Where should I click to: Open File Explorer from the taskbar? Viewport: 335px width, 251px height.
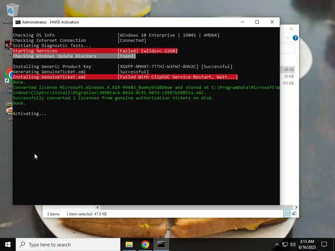pyautogui.click(x=129, y=244)
